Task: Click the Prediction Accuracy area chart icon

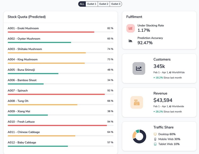Action: tap(130, 41)
